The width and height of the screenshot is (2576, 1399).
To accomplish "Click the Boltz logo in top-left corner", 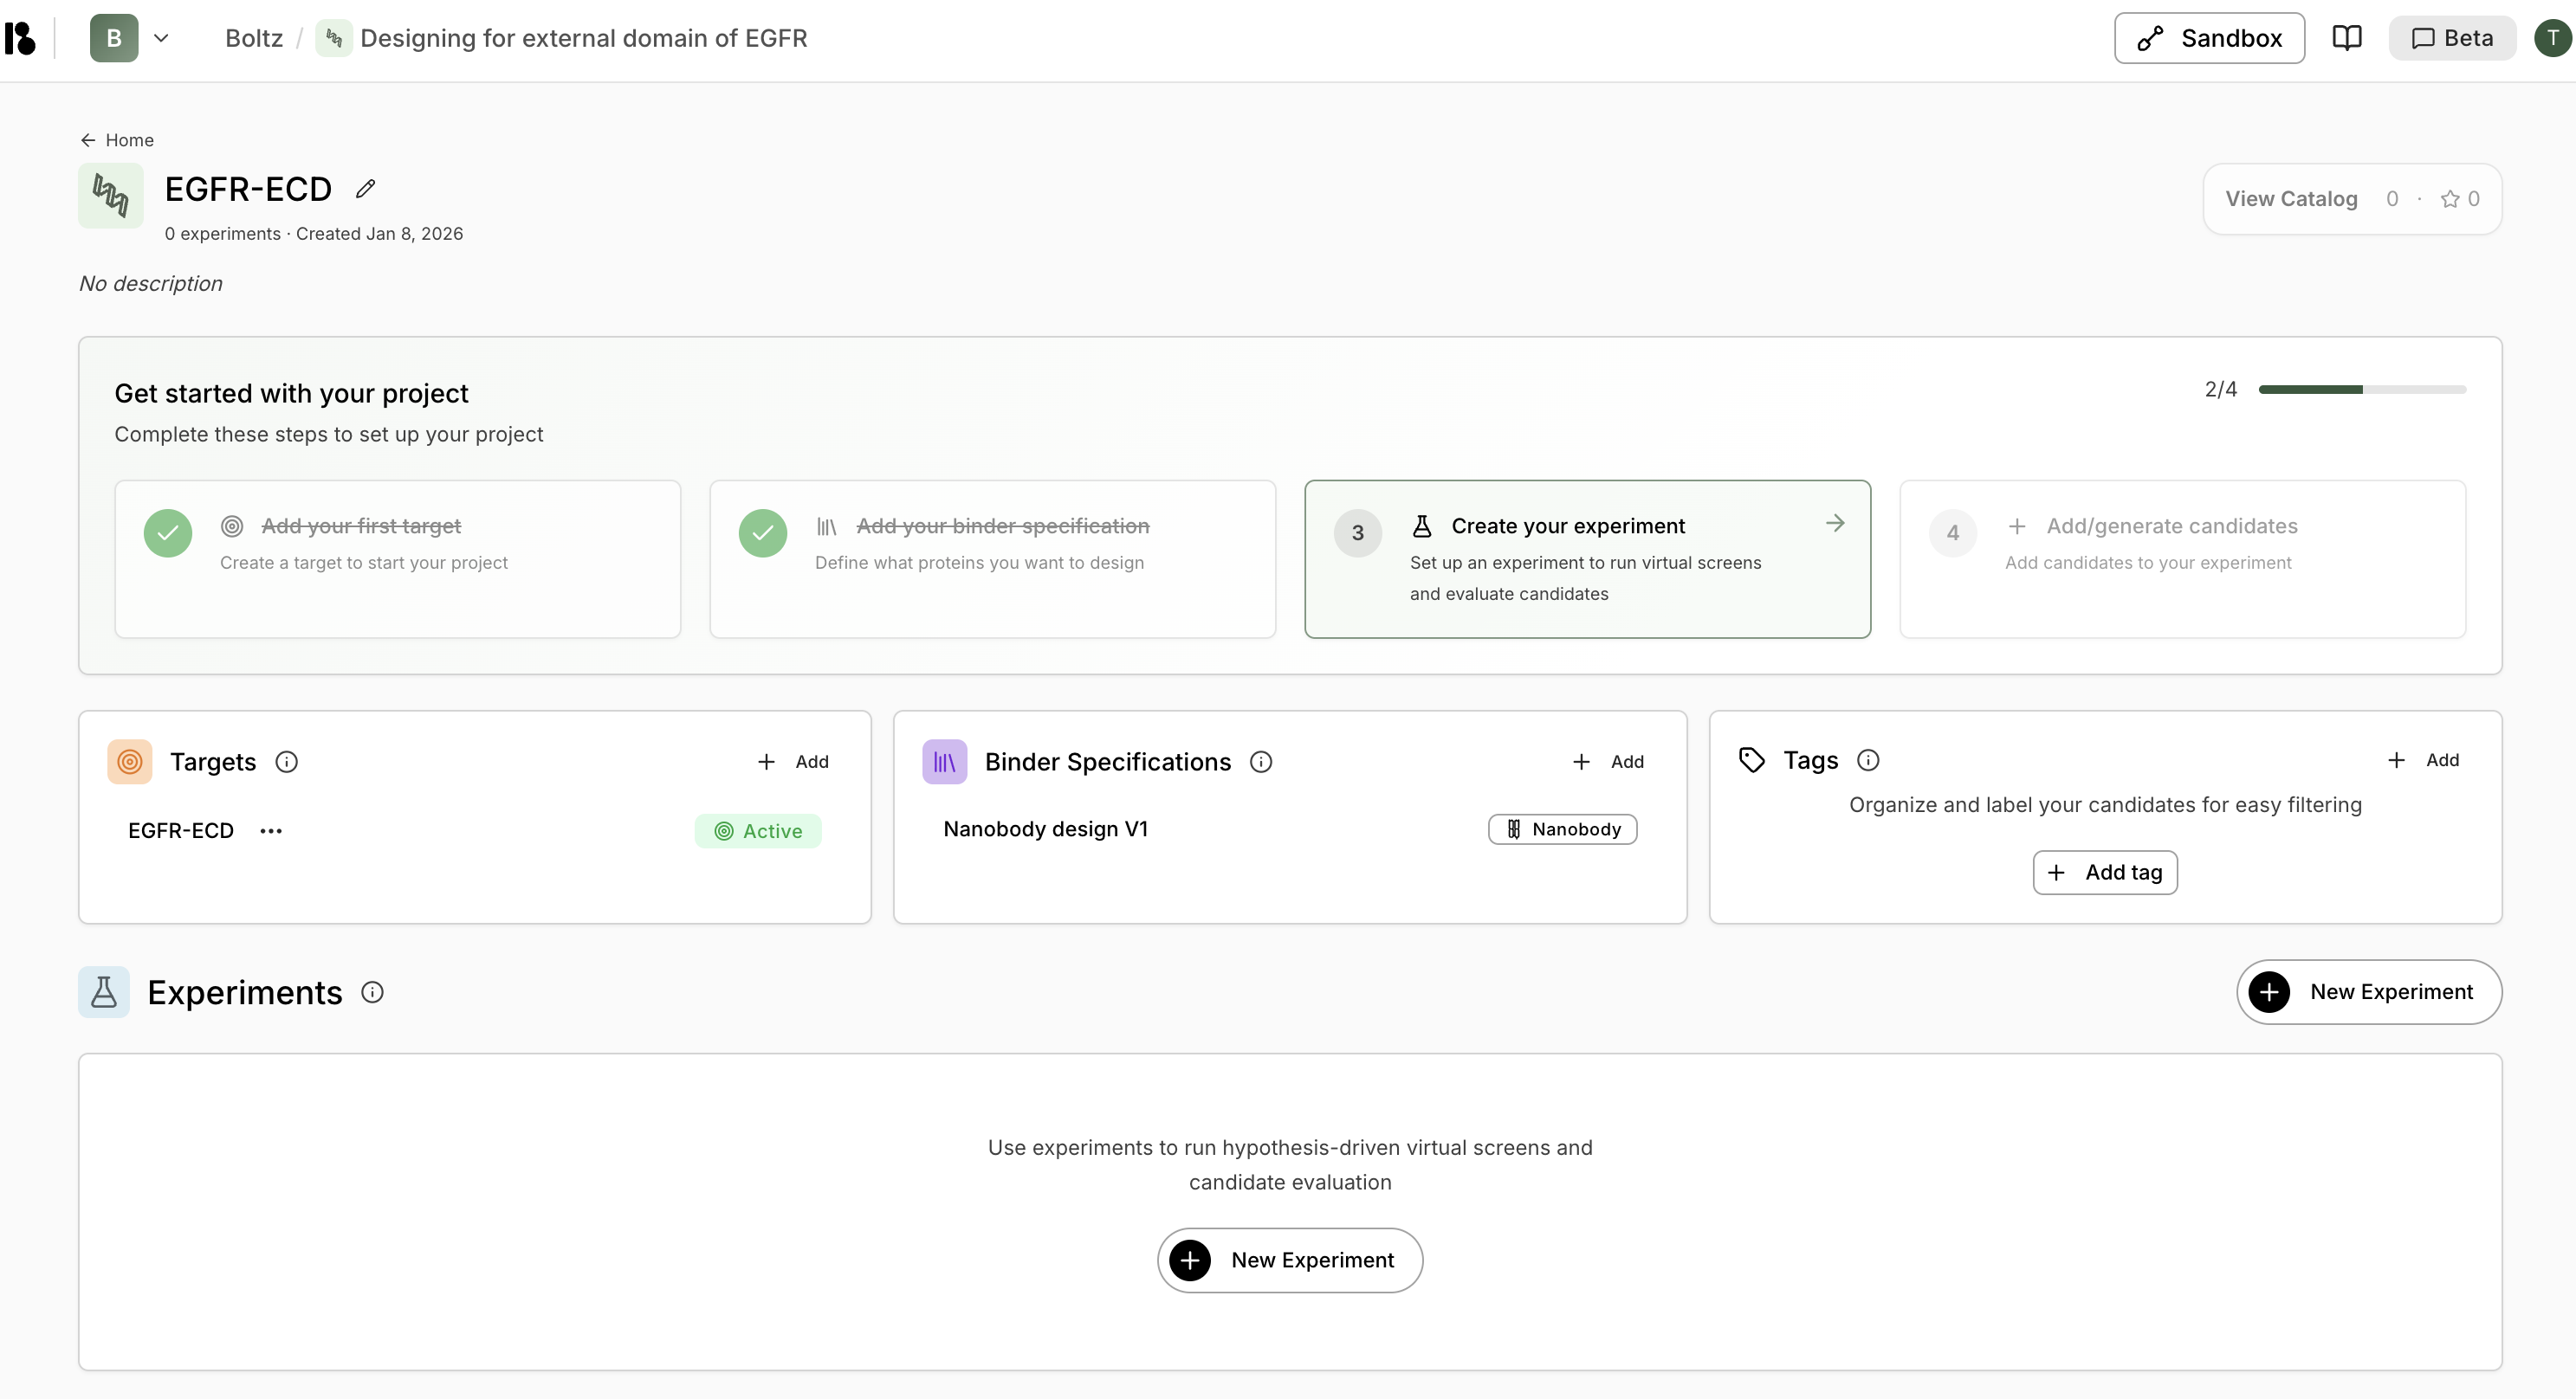I will 20,38.
